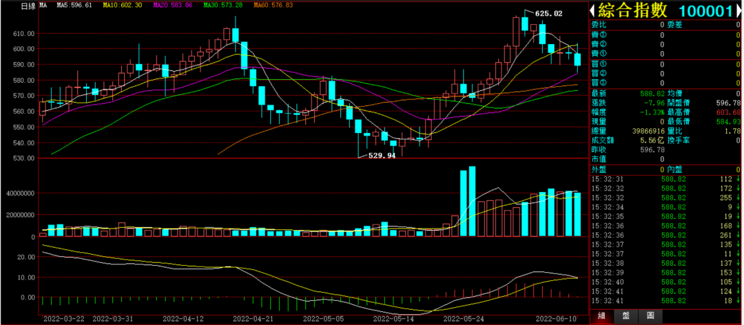Viewport: 744px width, 325px height.
Task: Select the tick row at 15:32:34
Action: tap(665, 207)
